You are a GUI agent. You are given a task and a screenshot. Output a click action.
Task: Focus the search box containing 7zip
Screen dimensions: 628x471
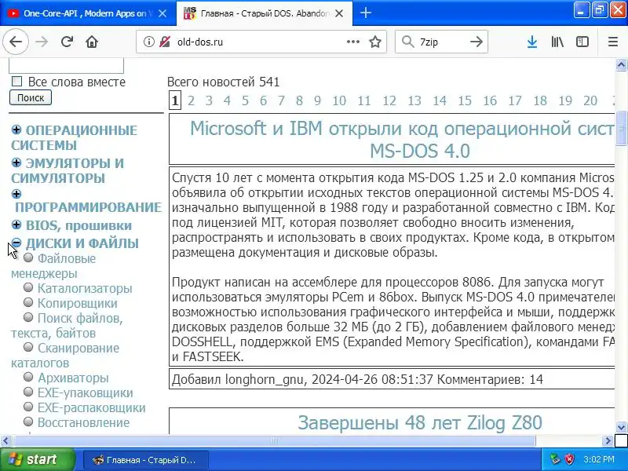coord(440,42)
